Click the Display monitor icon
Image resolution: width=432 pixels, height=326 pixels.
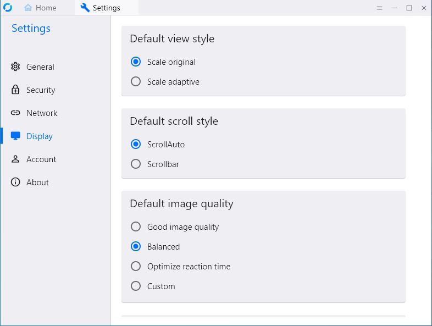(15, 136)
